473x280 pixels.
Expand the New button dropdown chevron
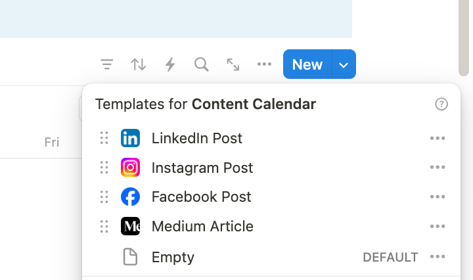[344, 64]
